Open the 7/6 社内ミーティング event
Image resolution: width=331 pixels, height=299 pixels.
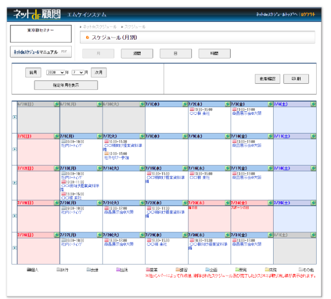[72, 146]
